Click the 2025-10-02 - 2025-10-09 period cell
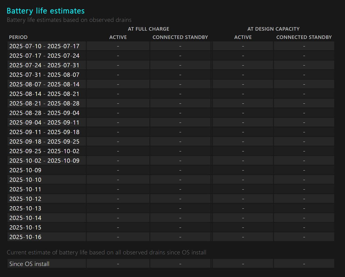The image size is (345, 277). (44, 161)
